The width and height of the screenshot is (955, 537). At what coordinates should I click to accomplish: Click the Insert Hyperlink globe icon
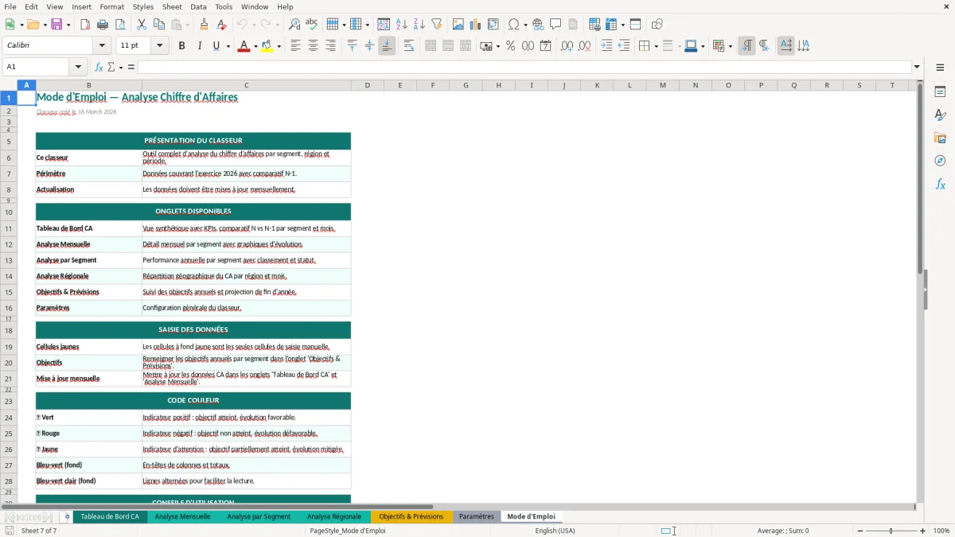click(538, 25)
